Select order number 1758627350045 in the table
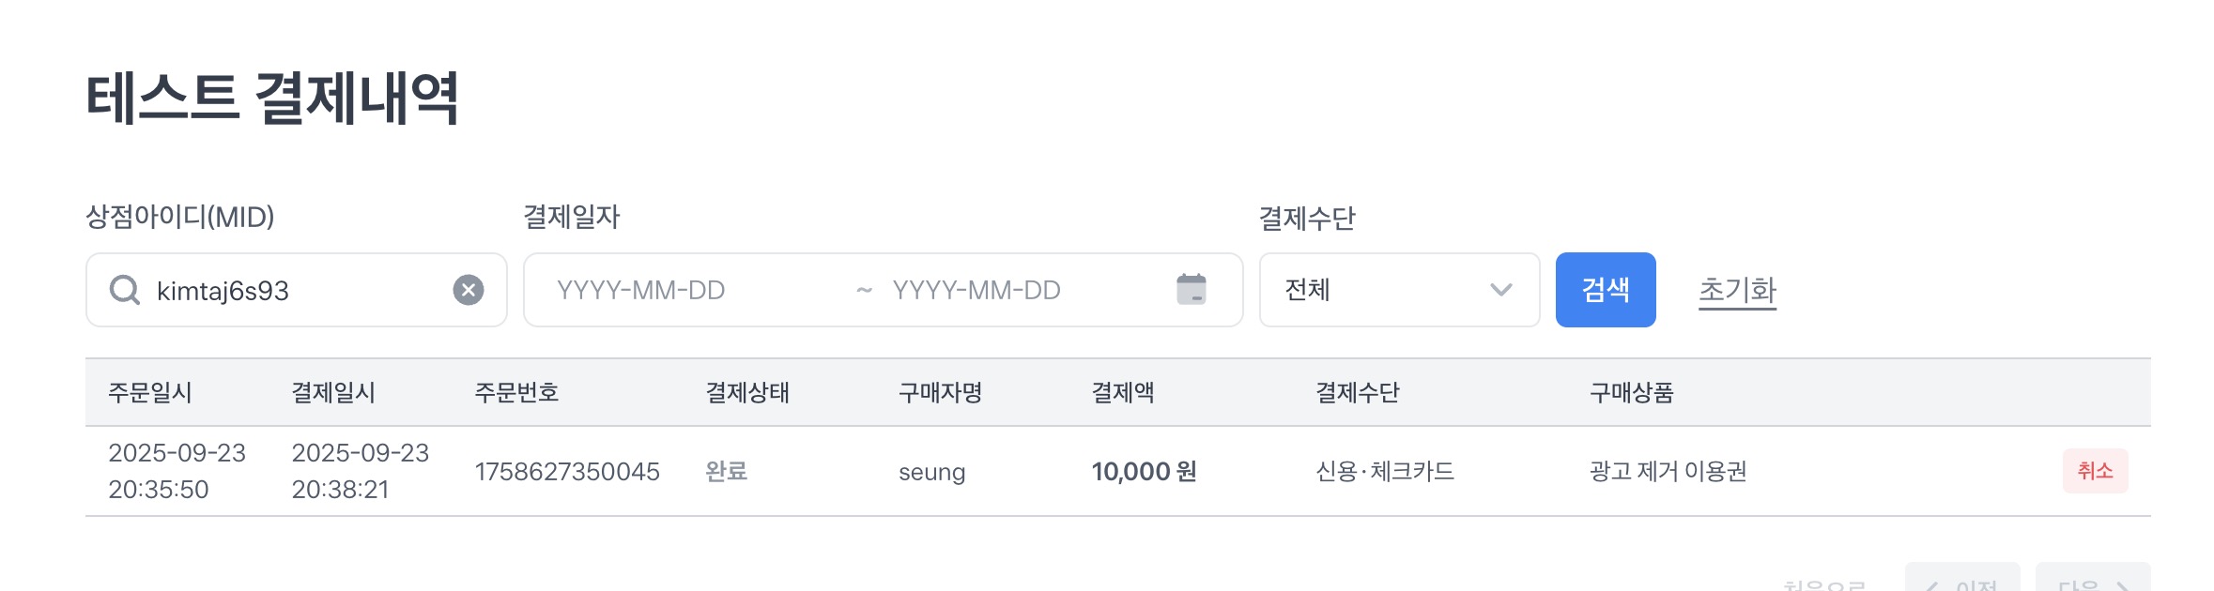Image resolution: width=2214 pixels, height=591 pixels. pos(567,472)
